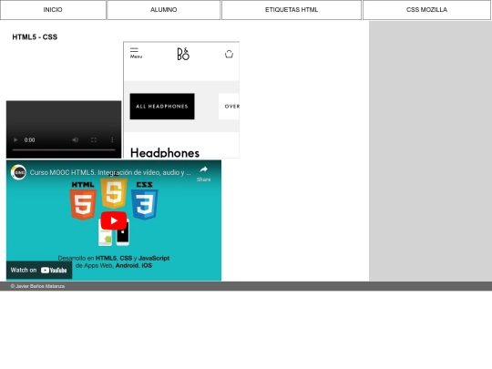The image size is (492, 369).
Task: Go to the ALUMNO tab
Action: point(163,10)
